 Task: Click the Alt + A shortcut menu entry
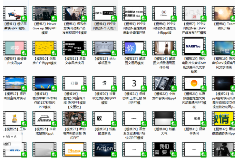(10, 136)
